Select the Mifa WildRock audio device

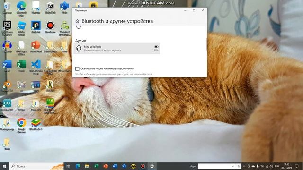click(117, 48)
